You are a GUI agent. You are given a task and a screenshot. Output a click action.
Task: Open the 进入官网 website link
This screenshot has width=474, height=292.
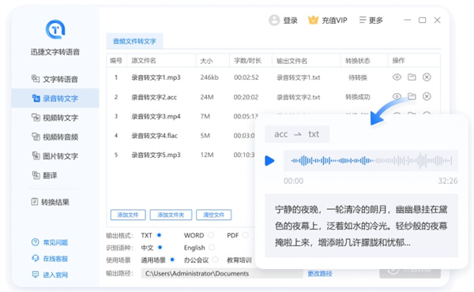point(50,275)
